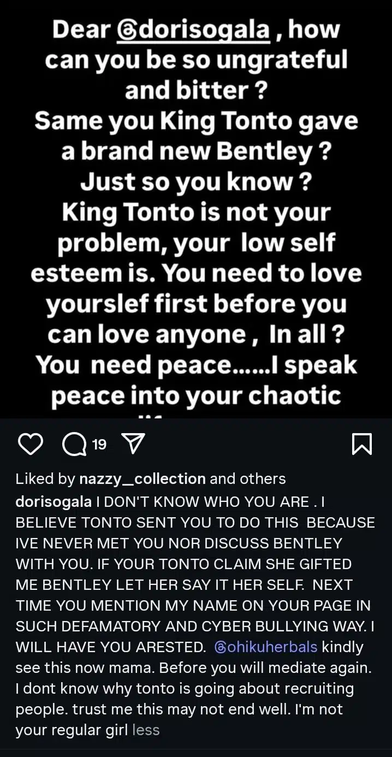
Task: Tap the @dorisogala mention in the image
Action: click(x=194, y=29)
